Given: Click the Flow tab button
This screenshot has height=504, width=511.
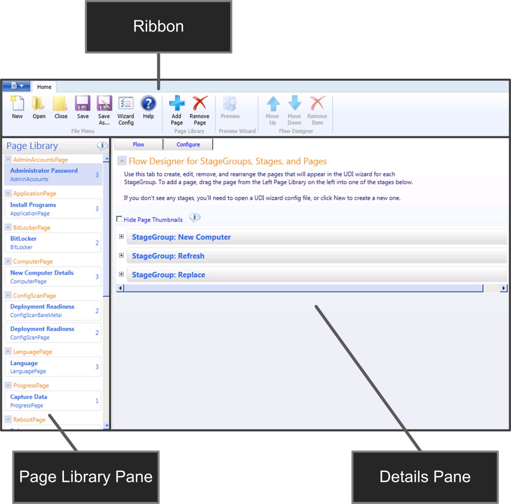Looking at the screenshot, I should (x=138, y=144).
